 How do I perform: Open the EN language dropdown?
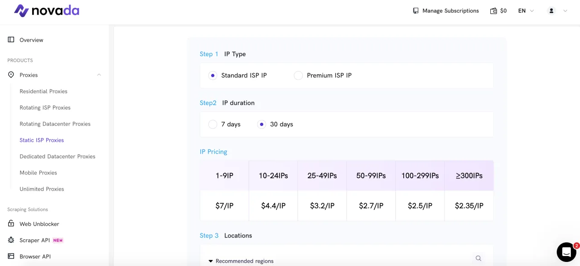point(526,11)
